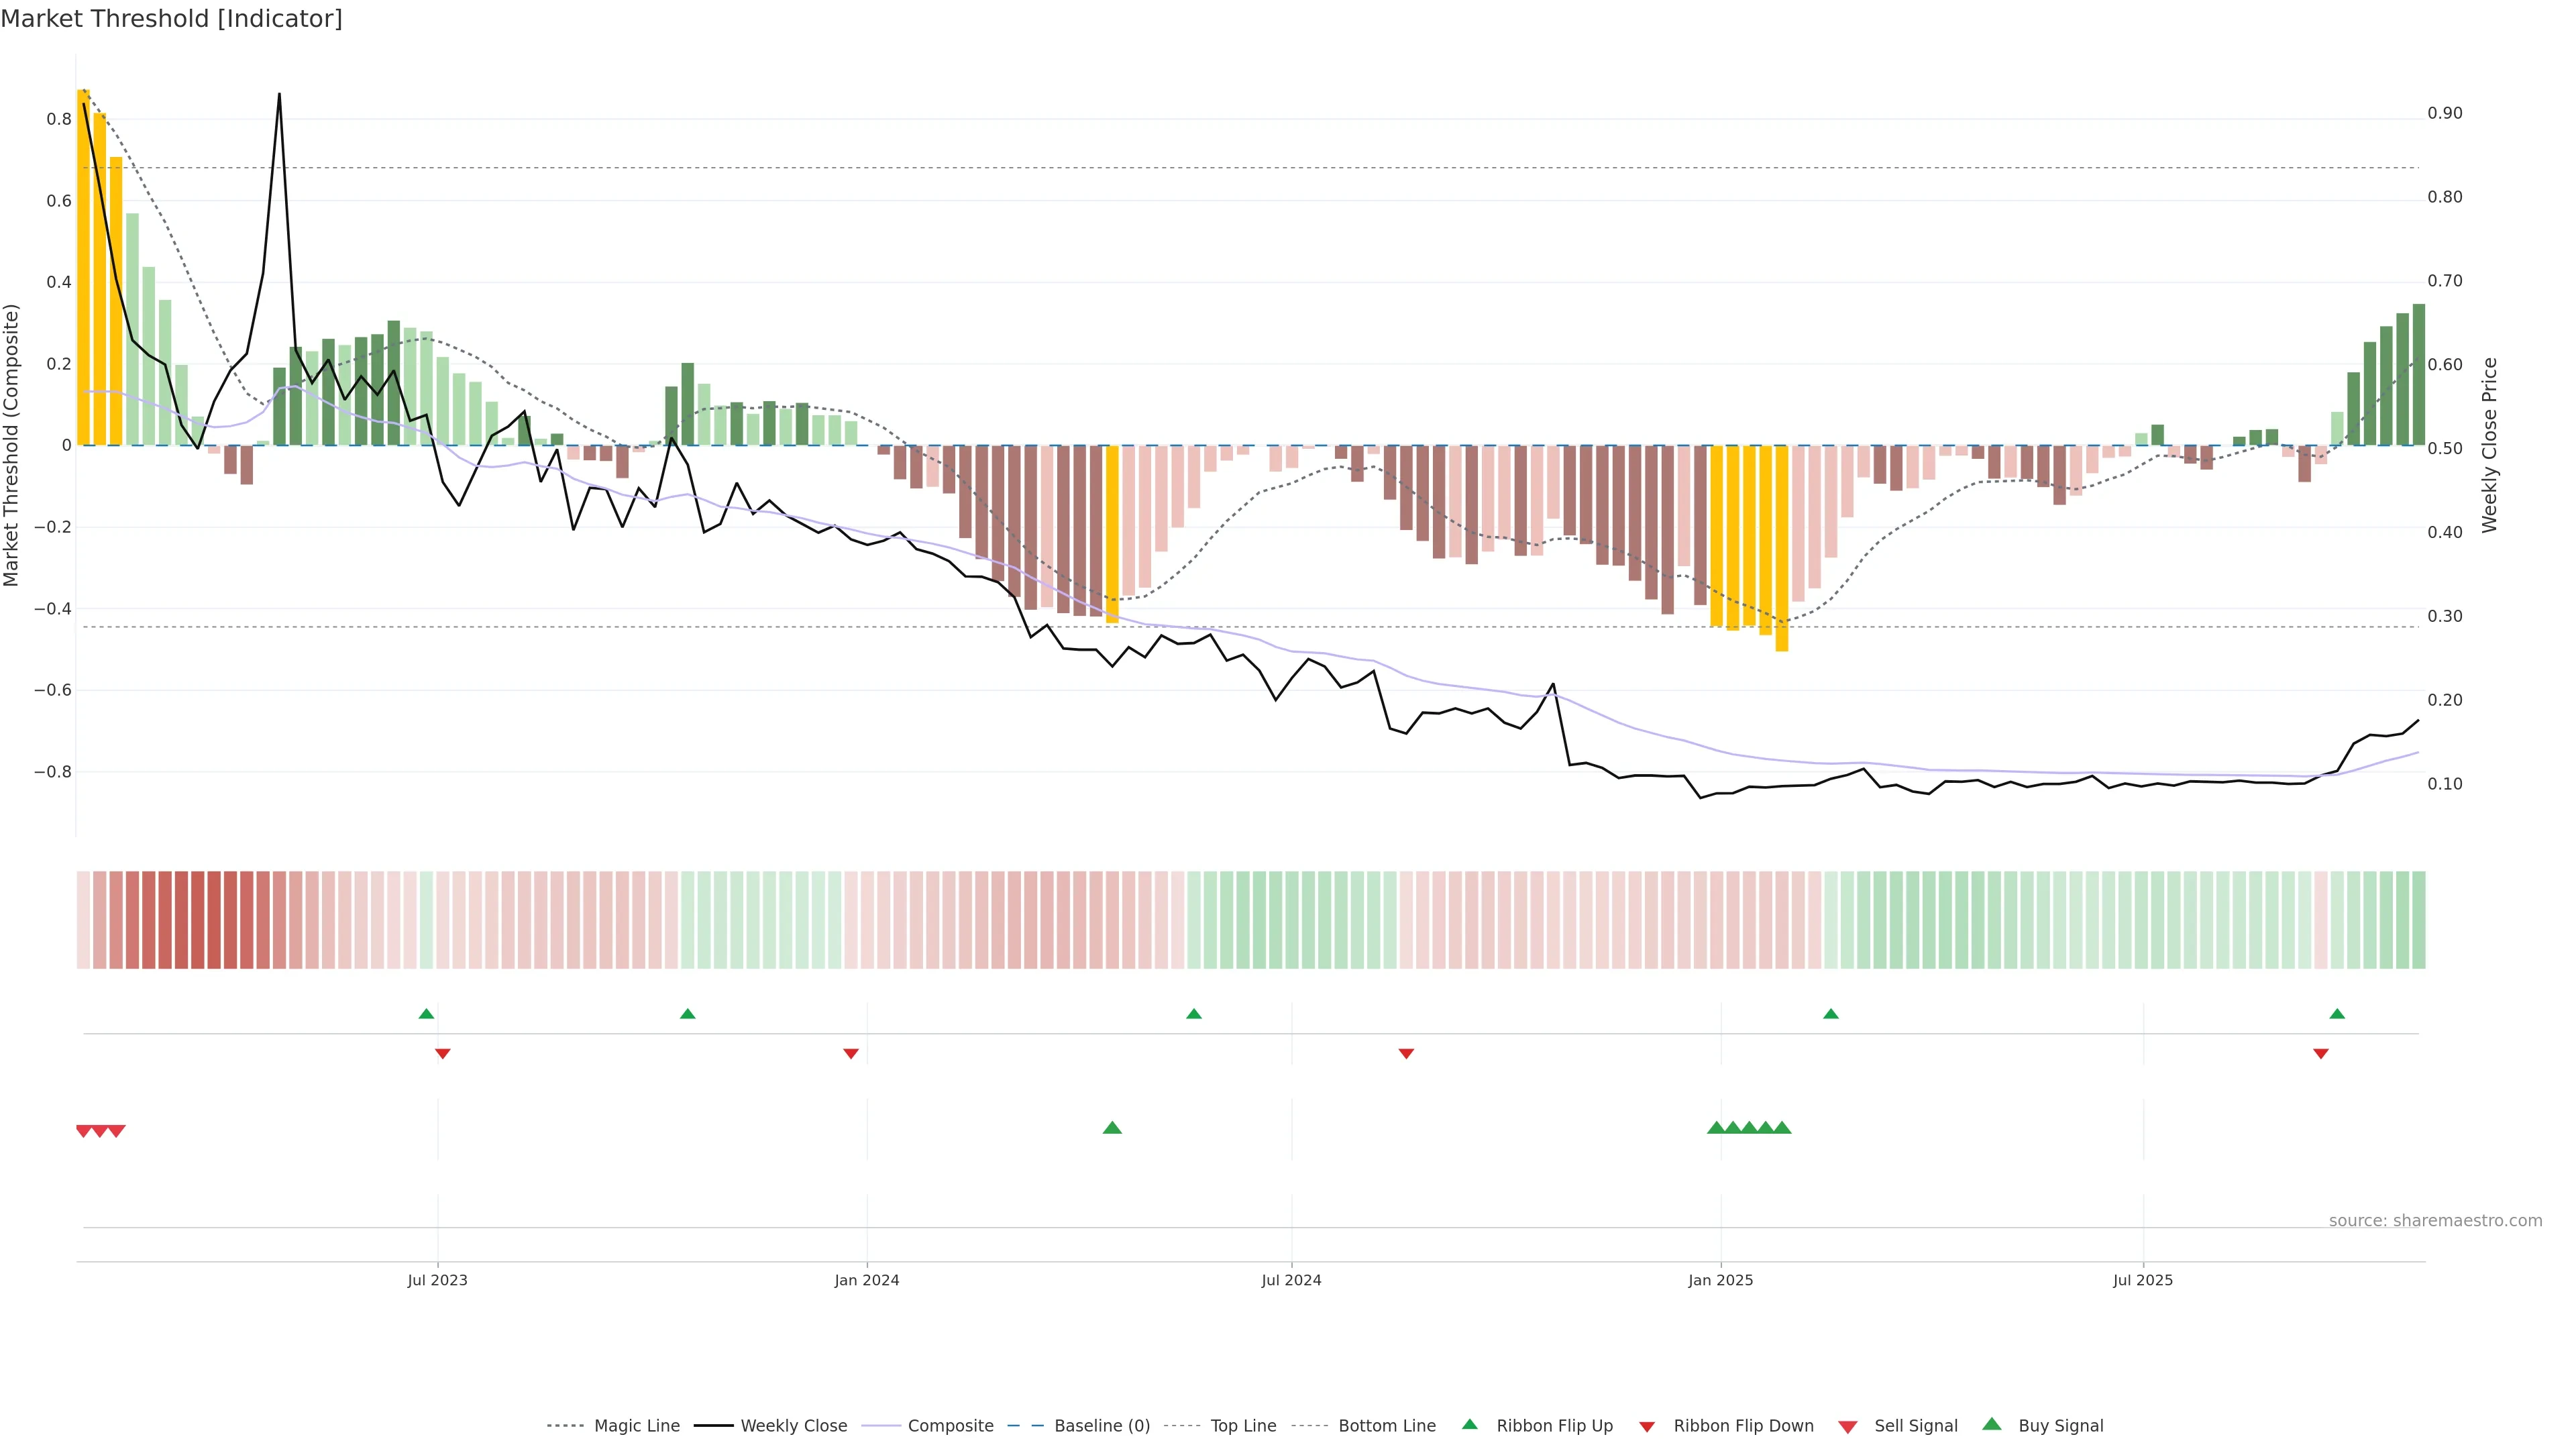Click the Buy Signal legend marker

coord(1992,1424)
